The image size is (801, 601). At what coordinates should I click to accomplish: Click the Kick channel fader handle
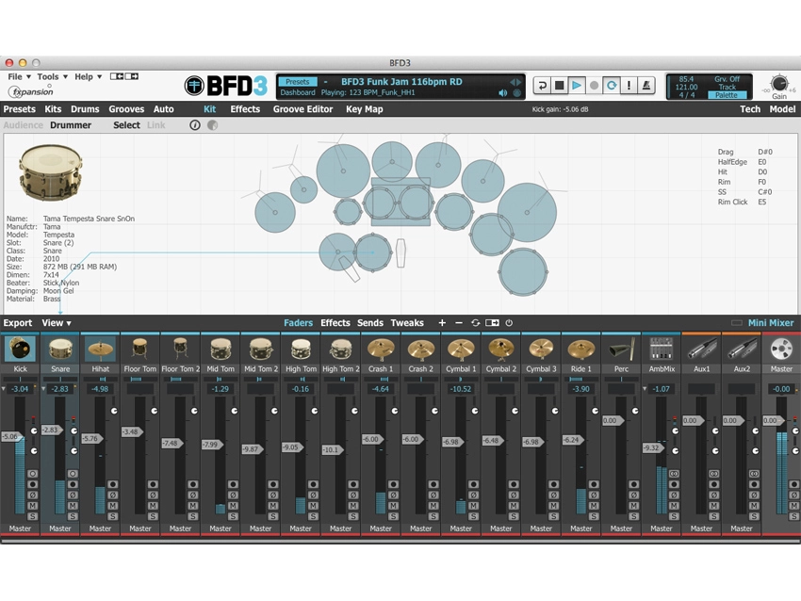pos(12,436)
